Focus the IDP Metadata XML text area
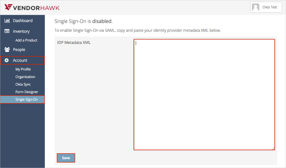This screenshot has height=168, width=286. 204,94
